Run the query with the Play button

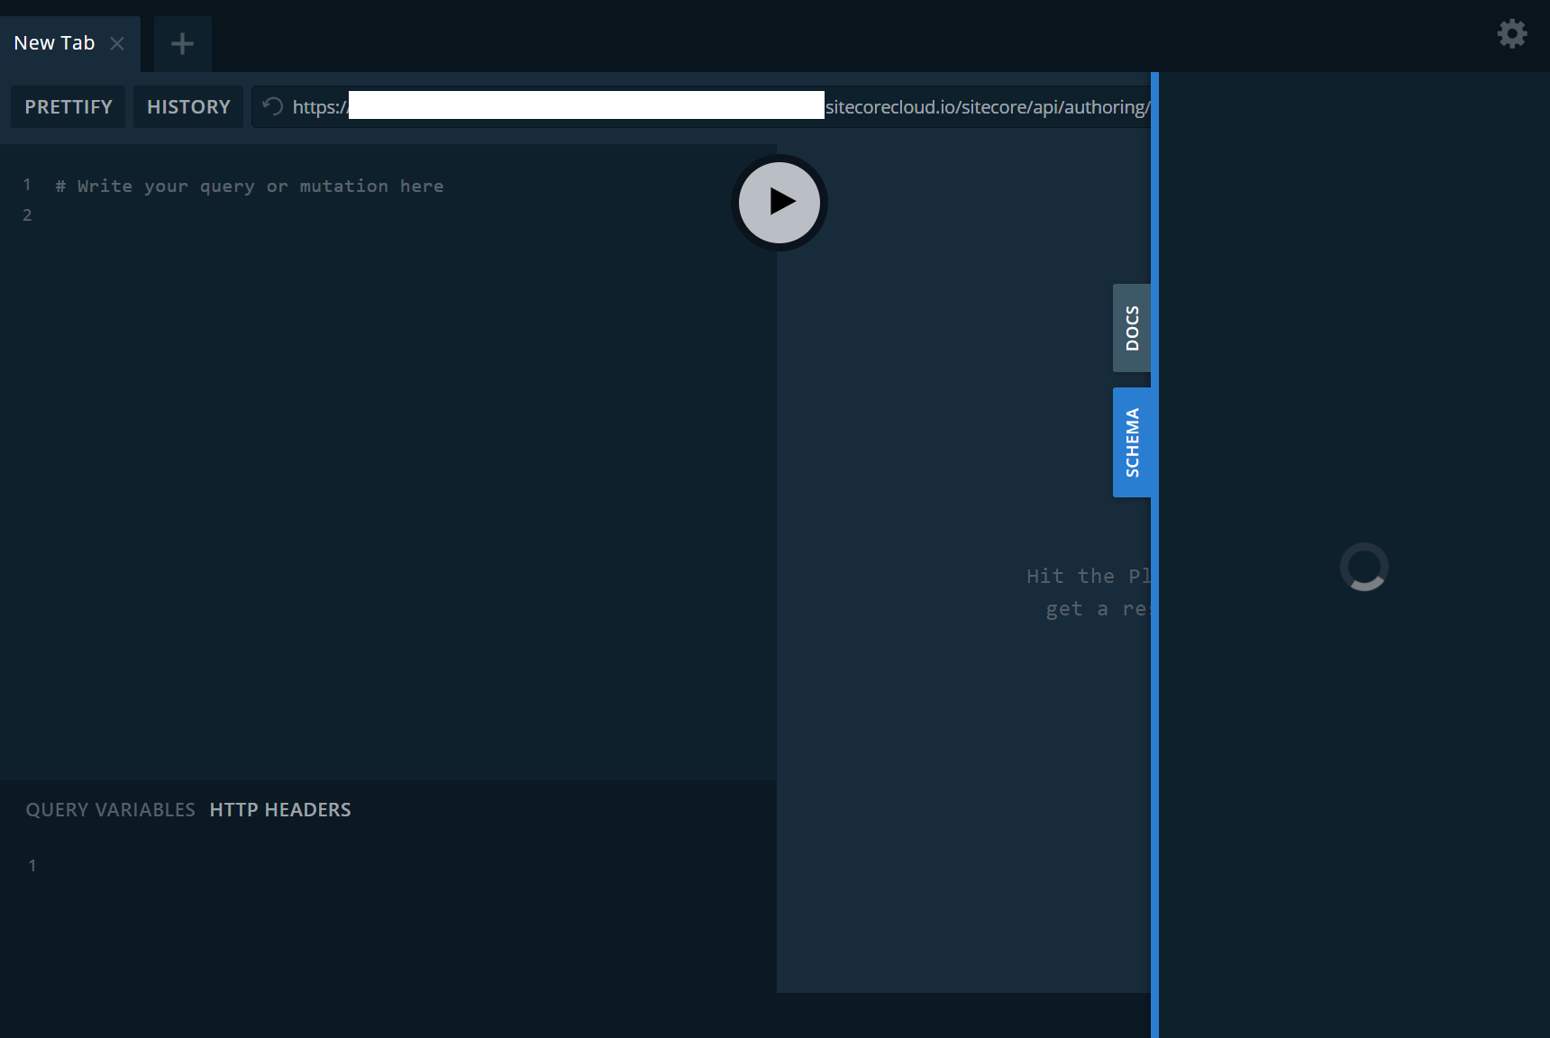[780, 202]
